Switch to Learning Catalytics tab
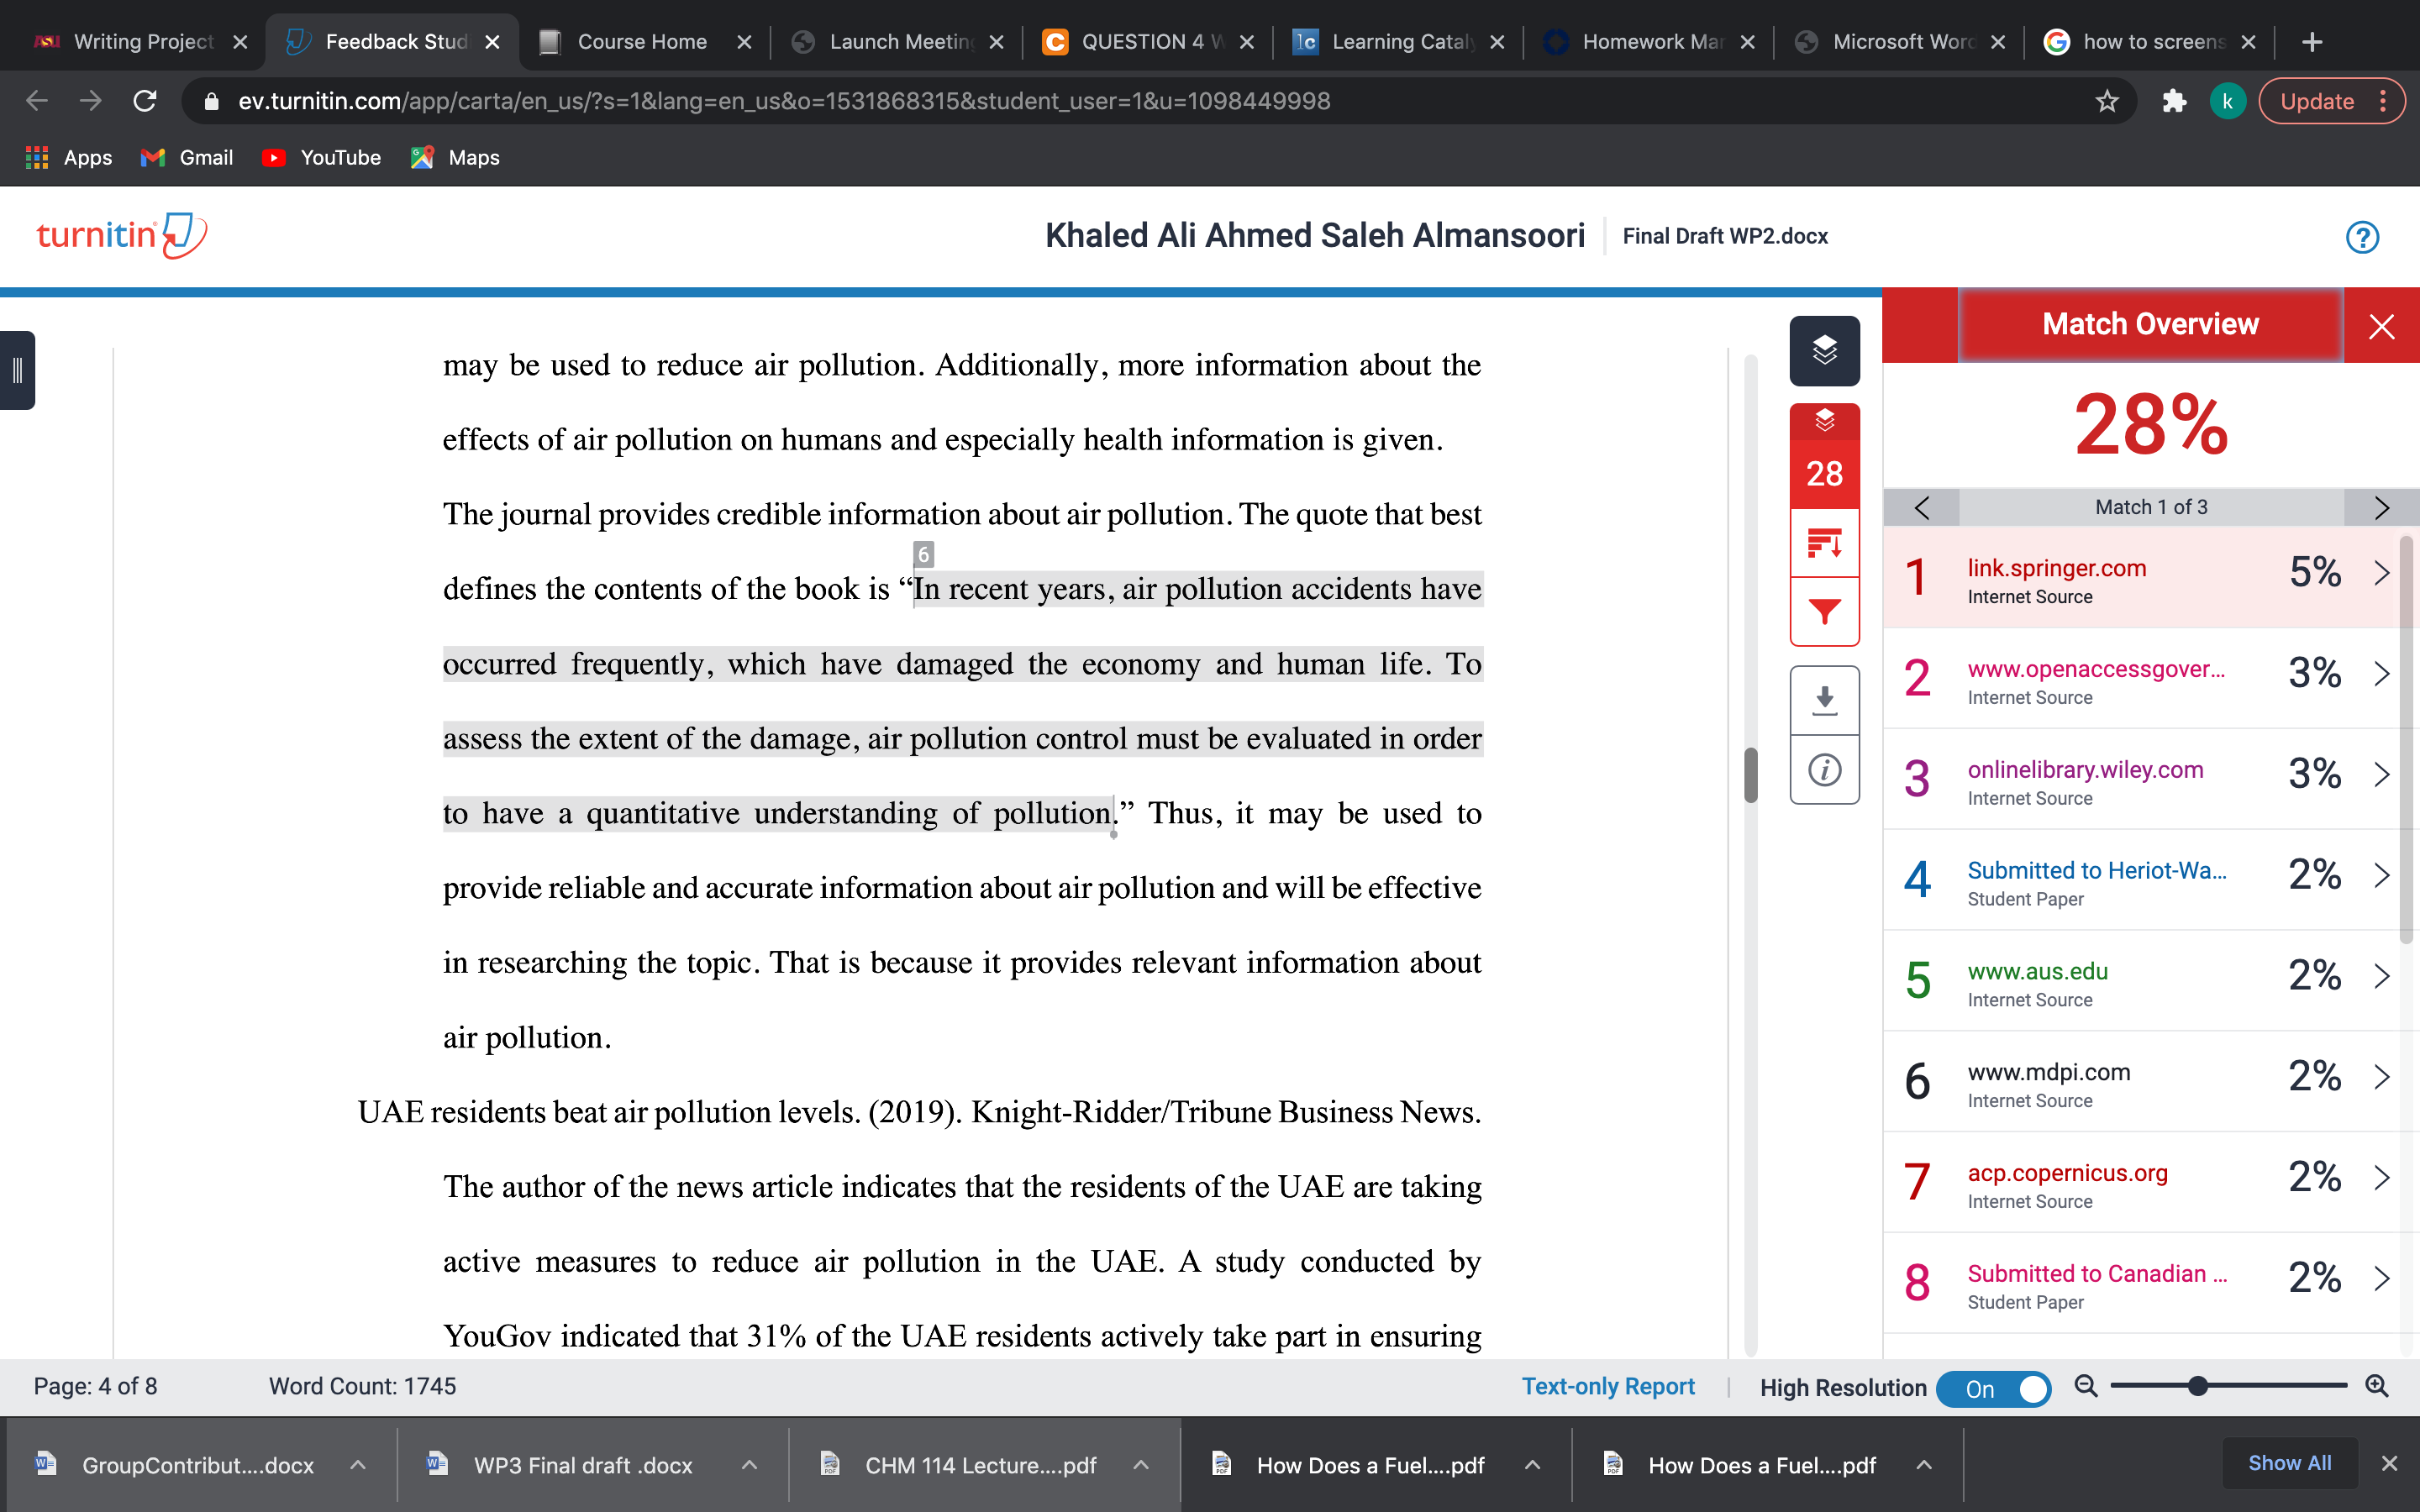Screen dimensions: 2420x1512 point(1397,42)
